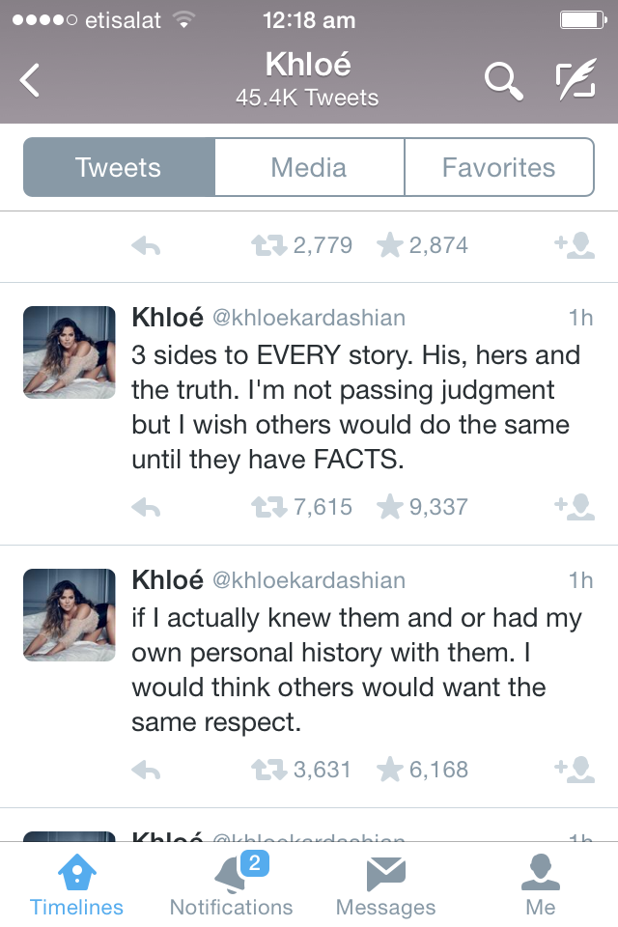Switch to the Media tab
This screenshot has height=927, width=618.
click(309, 167)
